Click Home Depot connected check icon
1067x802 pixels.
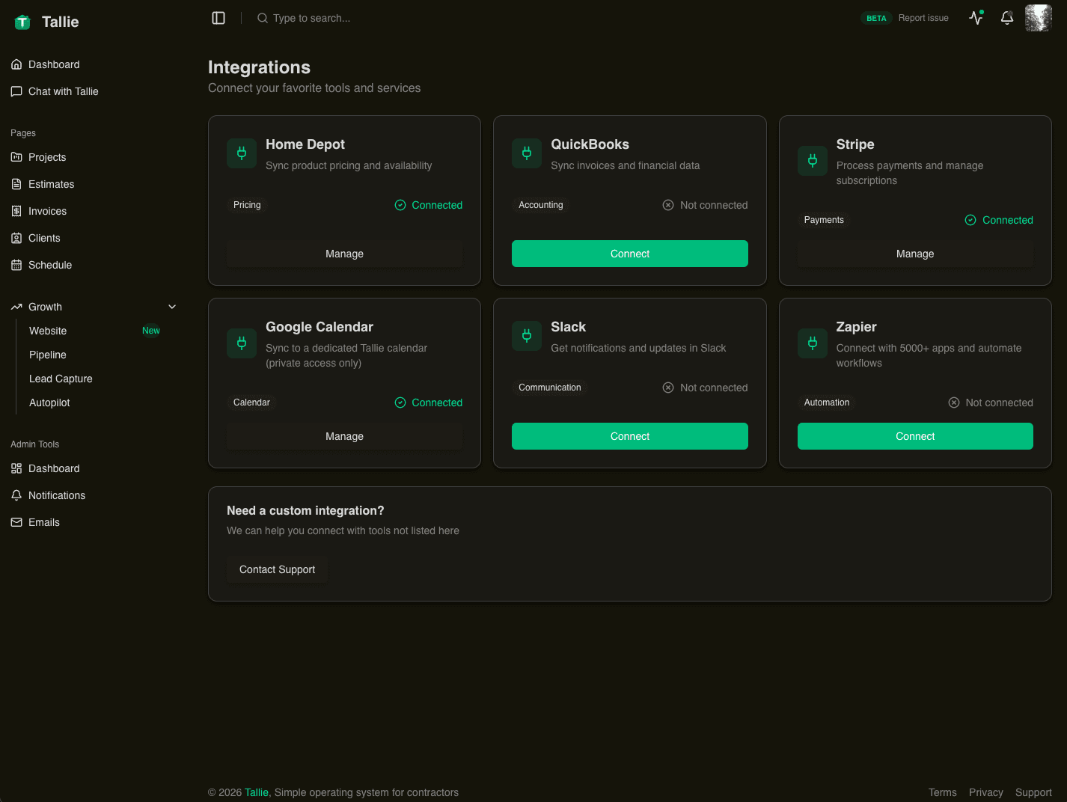click(x=400, y=205)
